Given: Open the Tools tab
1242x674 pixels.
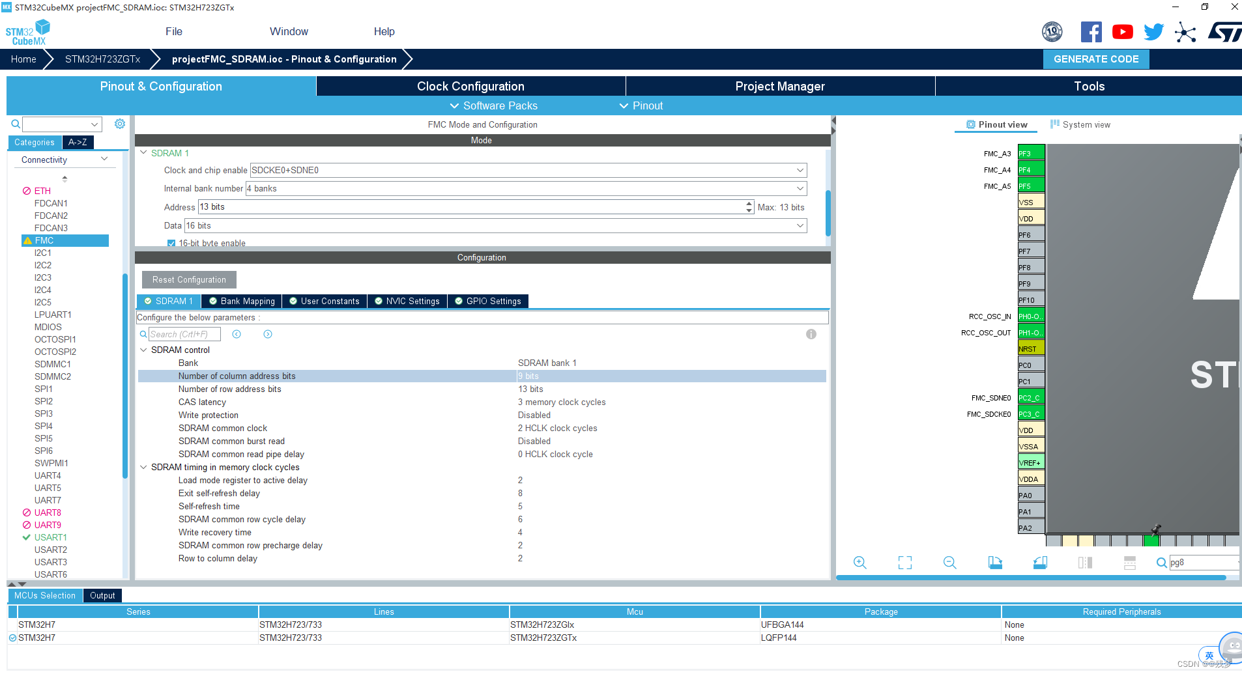Looking at the screenshot, I should [1089, 86].
